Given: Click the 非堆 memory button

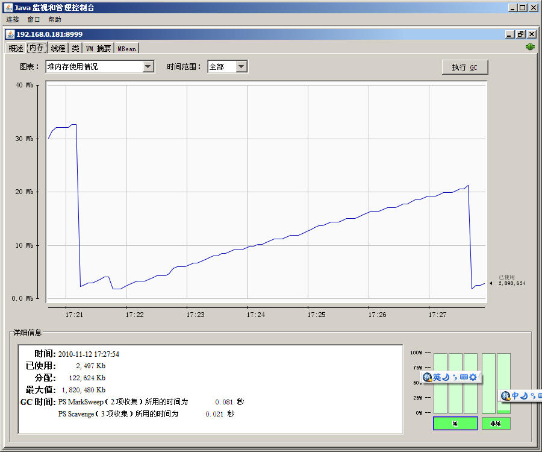Looking at the screenshot, I should tap(496, 424).
